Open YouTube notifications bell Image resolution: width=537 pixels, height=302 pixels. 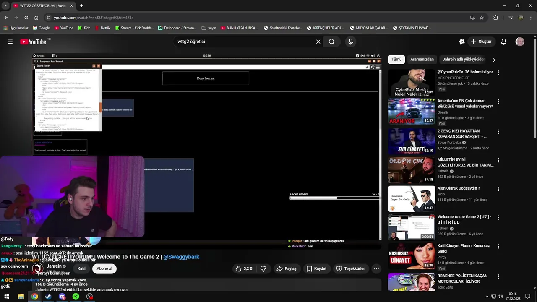coord(504,42)
